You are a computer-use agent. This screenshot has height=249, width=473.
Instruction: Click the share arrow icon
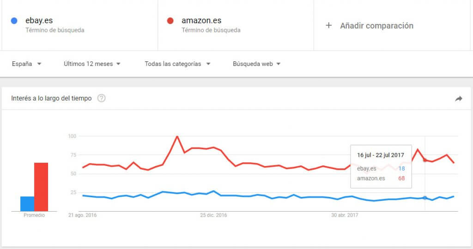[x=459, y=99]
